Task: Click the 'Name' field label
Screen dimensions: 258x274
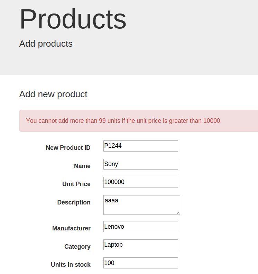Action: tap(82, 166)
